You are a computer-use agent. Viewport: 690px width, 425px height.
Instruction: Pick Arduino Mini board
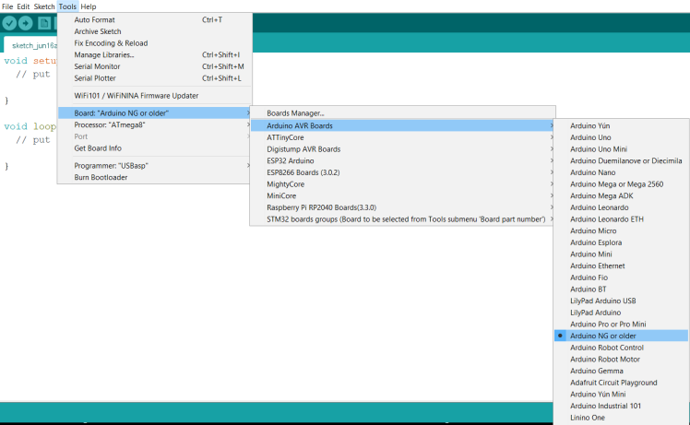622,254
